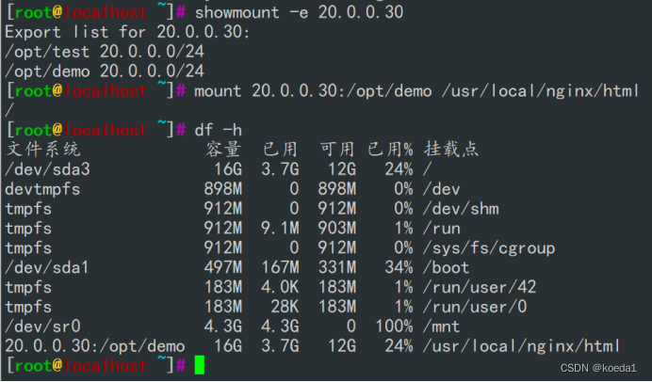This screenshot has height=382, width=652.
Task: Click the '/mnt' mount point
Action: pos(442,326)
